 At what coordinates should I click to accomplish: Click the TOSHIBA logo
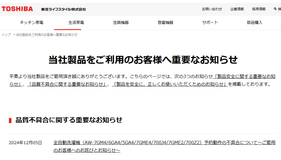coord(17,9)
